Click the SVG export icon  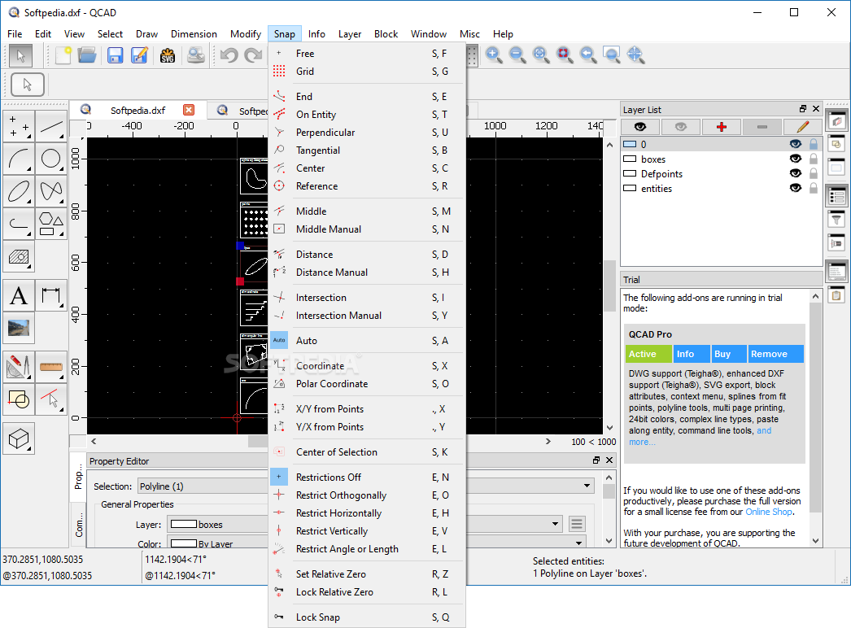[x=168, y=55]
